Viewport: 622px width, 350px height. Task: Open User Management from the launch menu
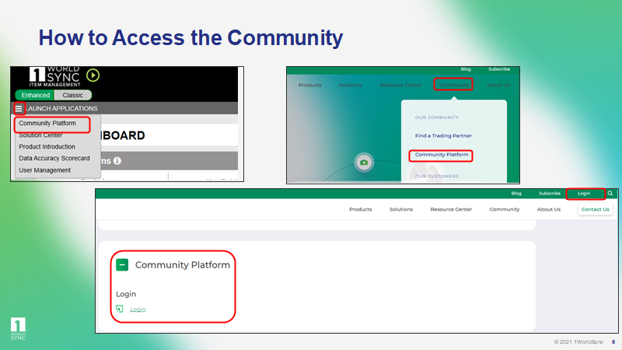(45, 170)
